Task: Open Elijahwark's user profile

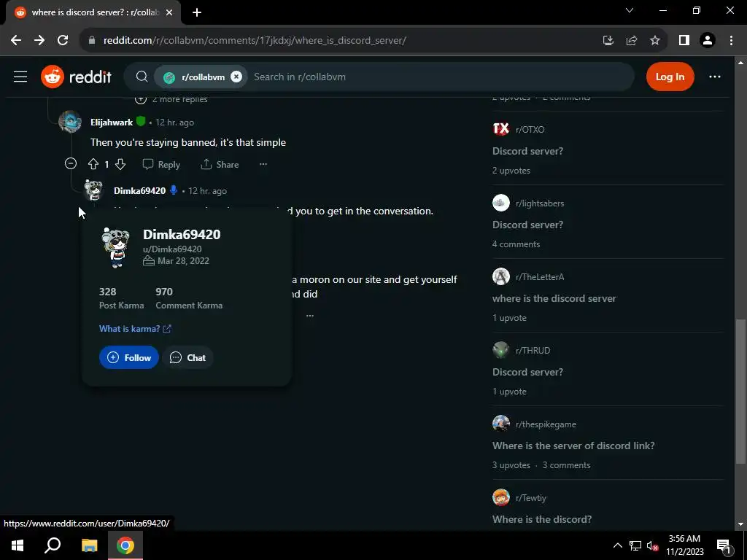Action: 112,122
